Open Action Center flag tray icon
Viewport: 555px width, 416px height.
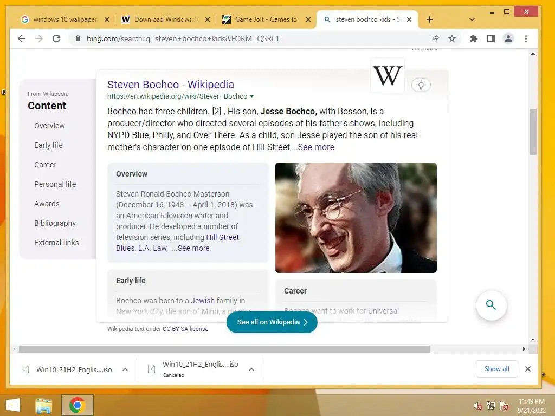click(504, 406)
